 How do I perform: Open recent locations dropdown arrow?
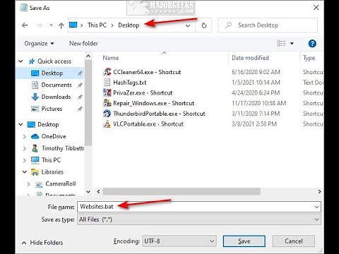[x=51, y=25]
